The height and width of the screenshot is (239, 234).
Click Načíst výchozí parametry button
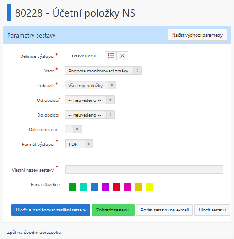point(197,35)
